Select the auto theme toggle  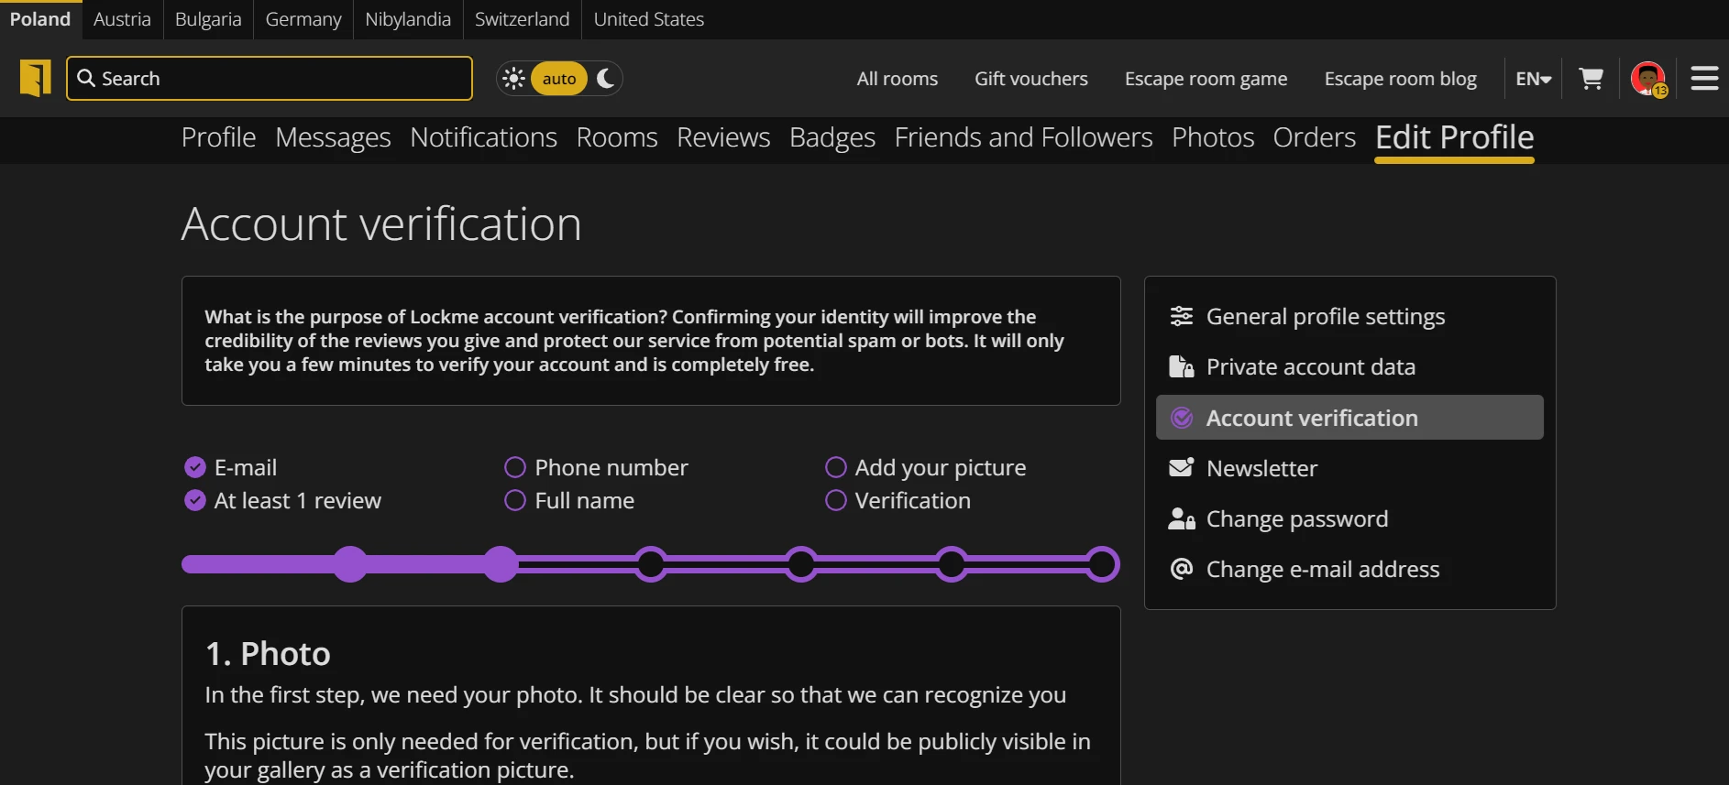[x=559, y=79]
